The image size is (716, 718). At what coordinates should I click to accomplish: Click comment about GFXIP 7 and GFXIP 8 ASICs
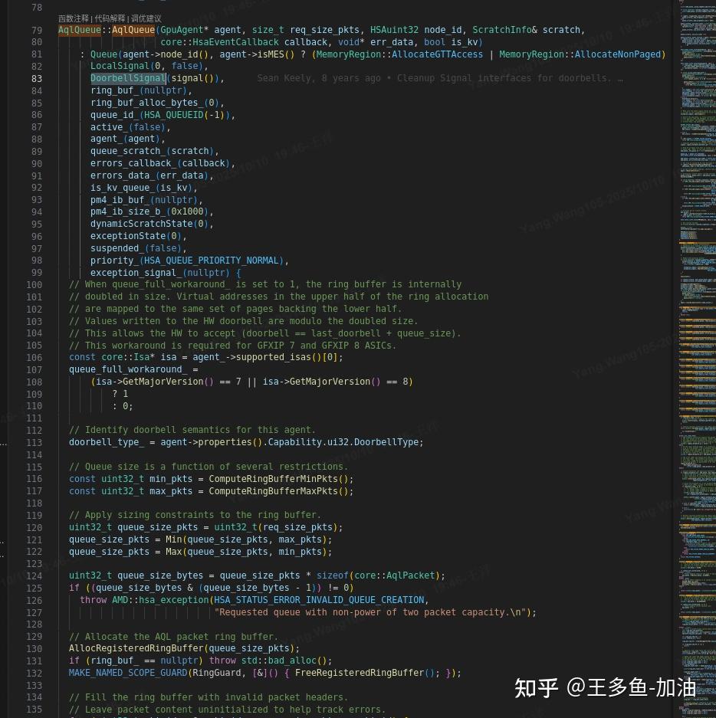click(x=233, y=346)
